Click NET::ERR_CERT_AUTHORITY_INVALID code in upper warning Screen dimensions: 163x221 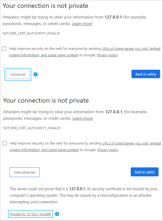[x=31, y=33]
